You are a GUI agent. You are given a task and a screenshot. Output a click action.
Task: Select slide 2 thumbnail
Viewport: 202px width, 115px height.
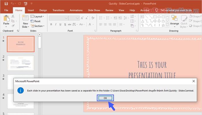(x=20, y=63)
